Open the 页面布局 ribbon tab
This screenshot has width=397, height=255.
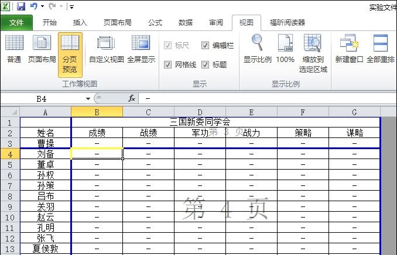118,22
